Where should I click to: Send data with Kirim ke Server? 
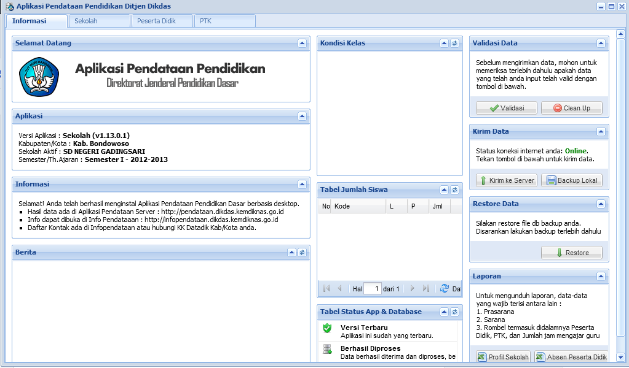pyautogui.click(x=507, y=180)
